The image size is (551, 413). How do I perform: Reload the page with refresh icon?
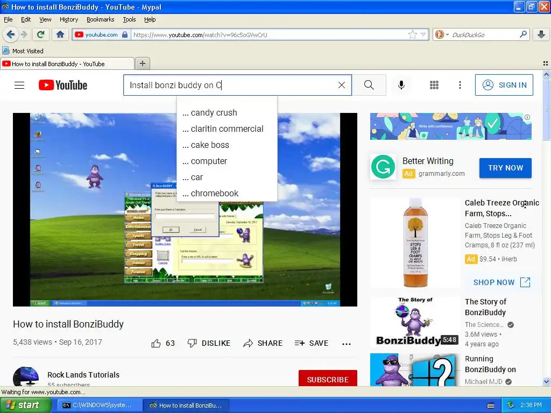(41, 34)
